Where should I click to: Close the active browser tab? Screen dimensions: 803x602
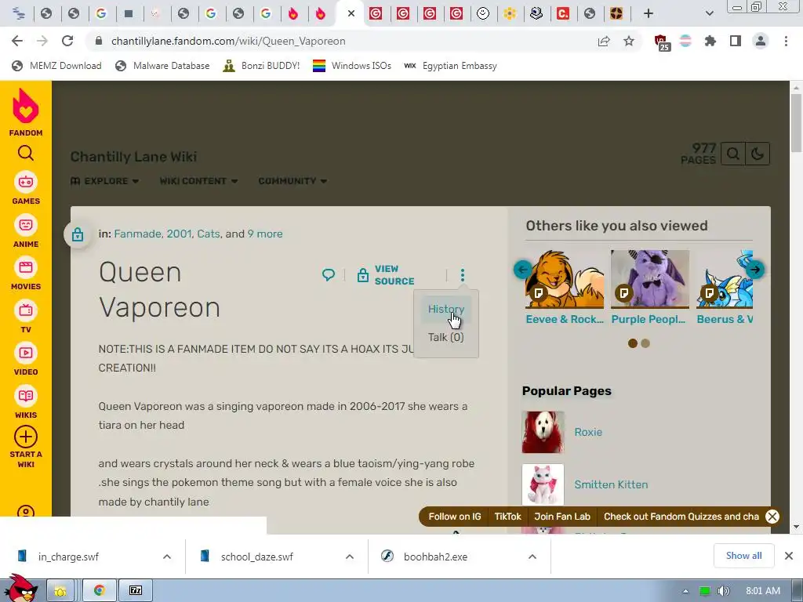tap(351, 13)
